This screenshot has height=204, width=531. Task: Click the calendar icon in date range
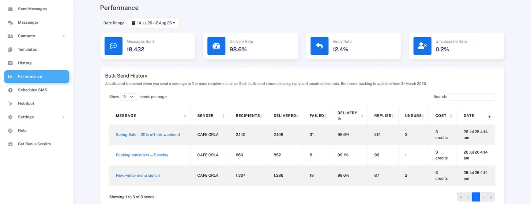click(133, 23)
